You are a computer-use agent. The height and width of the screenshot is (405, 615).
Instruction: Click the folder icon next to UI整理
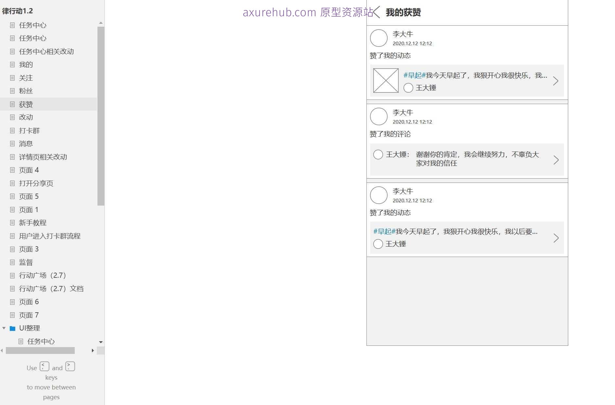point(13,328)
